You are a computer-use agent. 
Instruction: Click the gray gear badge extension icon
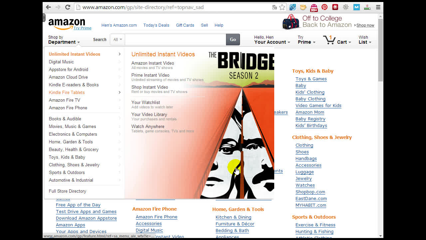pos(346,7)
